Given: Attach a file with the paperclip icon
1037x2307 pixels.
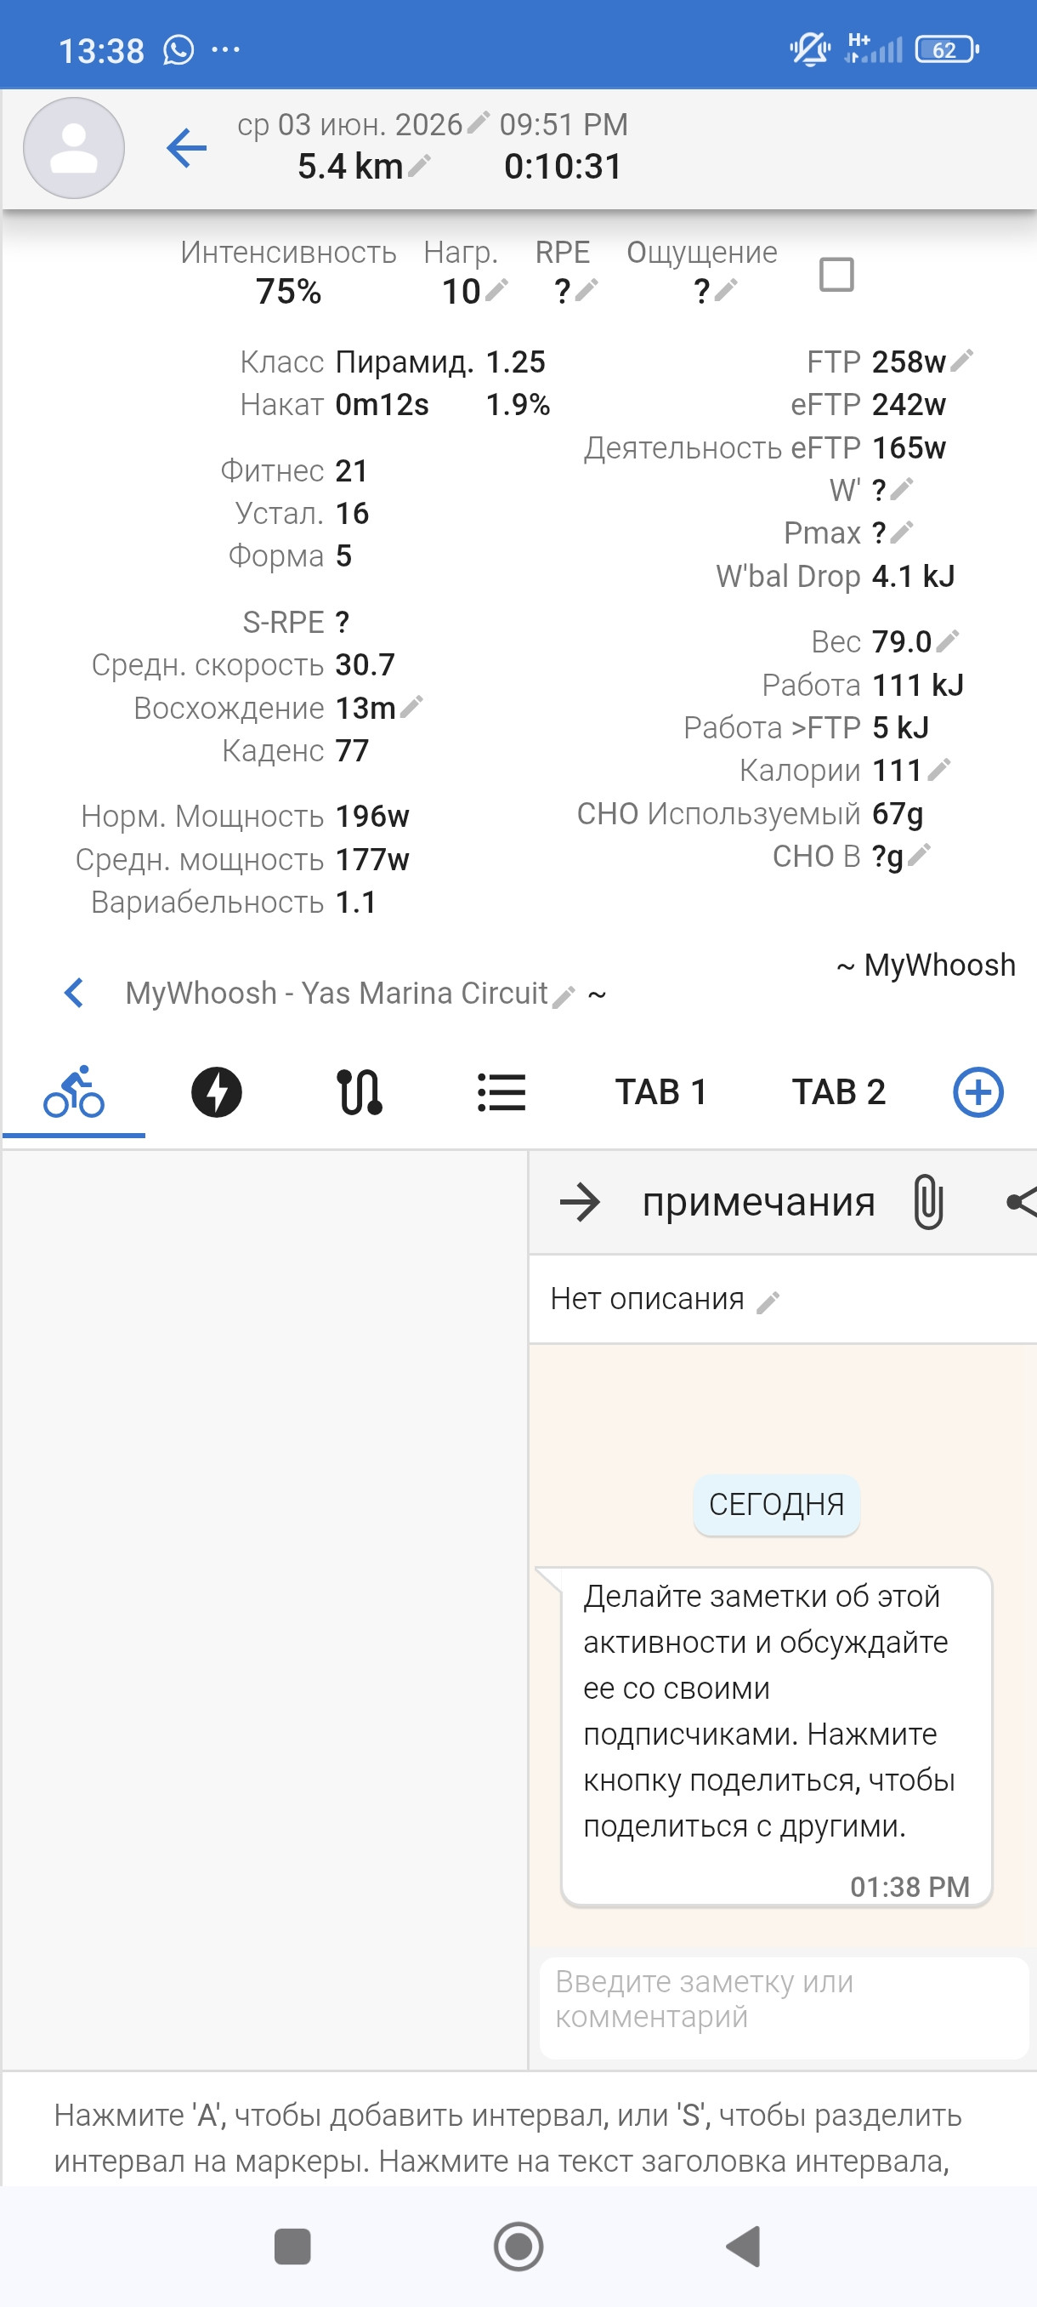Looking at the screenshot, I should click(928, 1202).
